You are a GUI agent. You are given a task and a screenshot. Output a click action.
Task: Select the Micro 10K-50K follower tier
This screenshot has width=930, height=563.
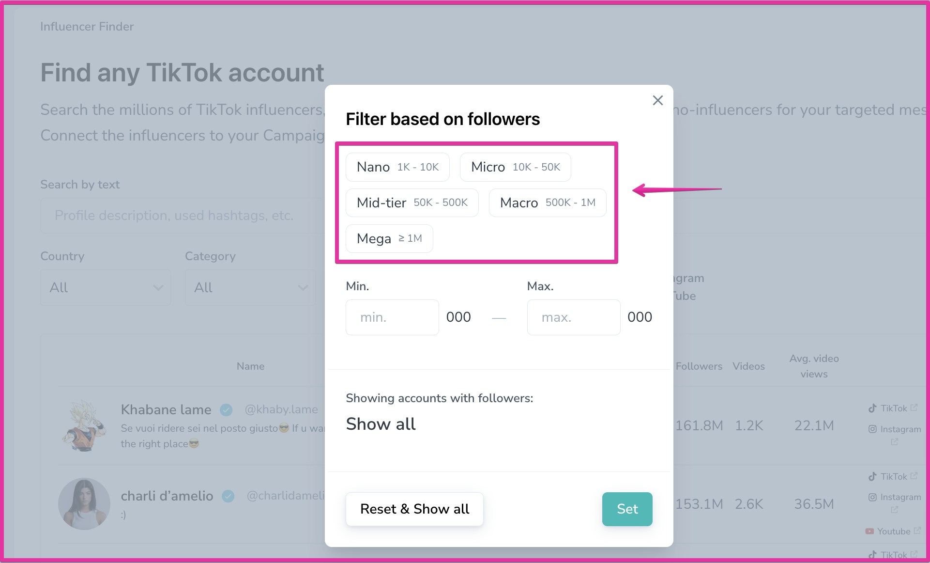tap(515, 167)
